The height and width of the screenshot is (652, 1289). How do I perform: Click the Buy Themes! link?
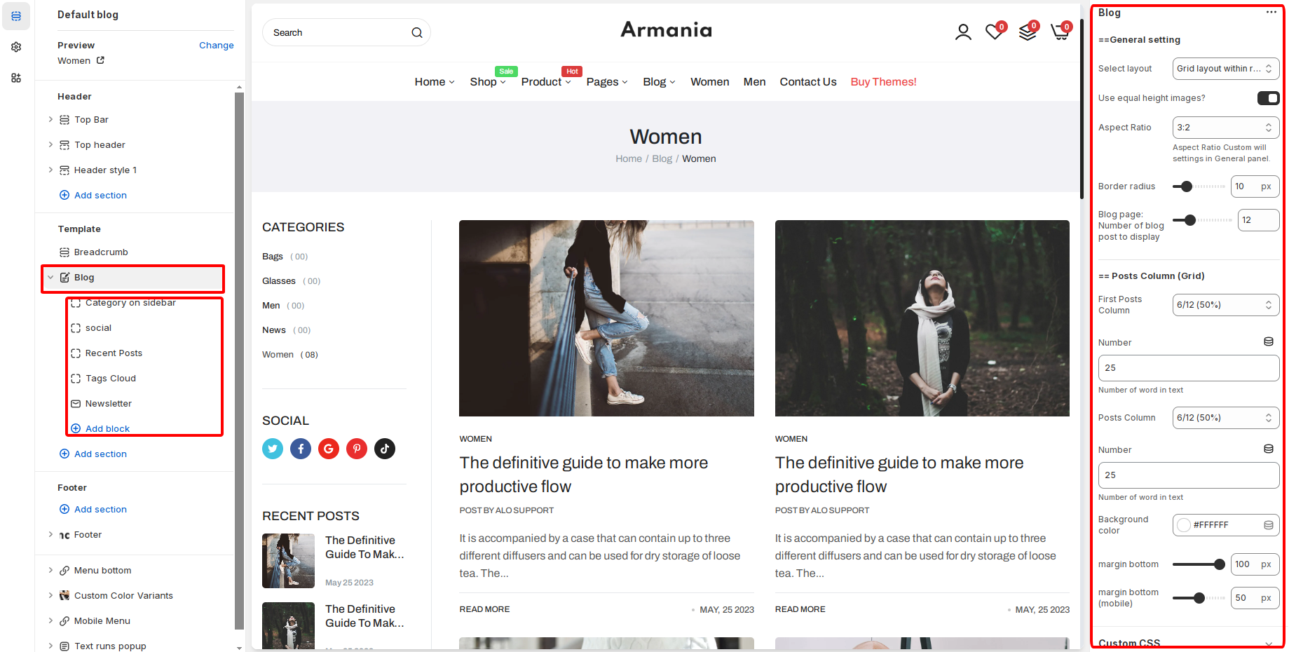tap(883, 82)
